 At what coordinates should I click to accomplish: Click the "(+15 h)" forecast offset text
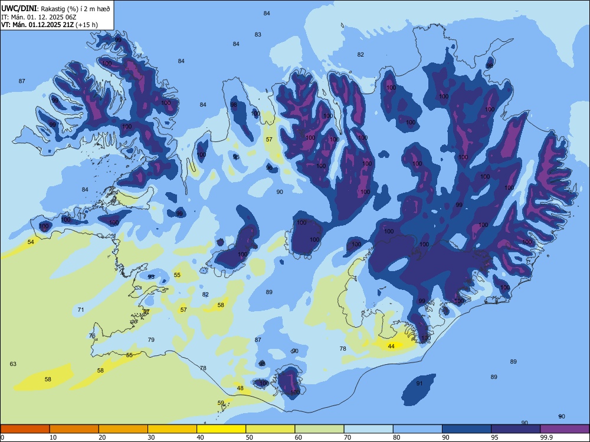[87, 25]
